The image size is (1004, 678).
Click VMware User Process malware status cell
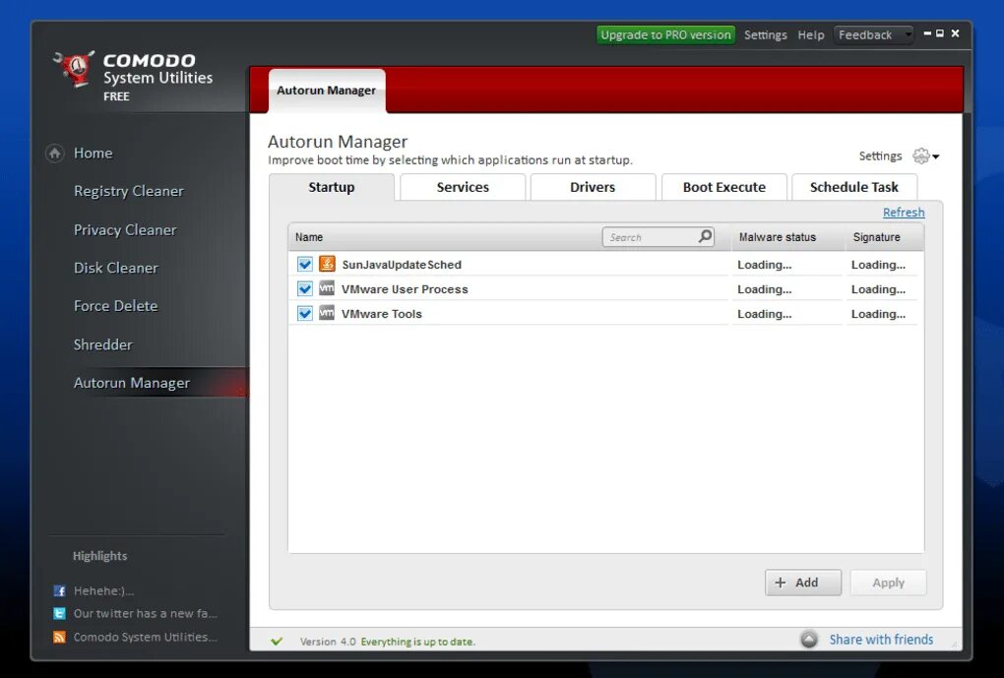[765, 288]
